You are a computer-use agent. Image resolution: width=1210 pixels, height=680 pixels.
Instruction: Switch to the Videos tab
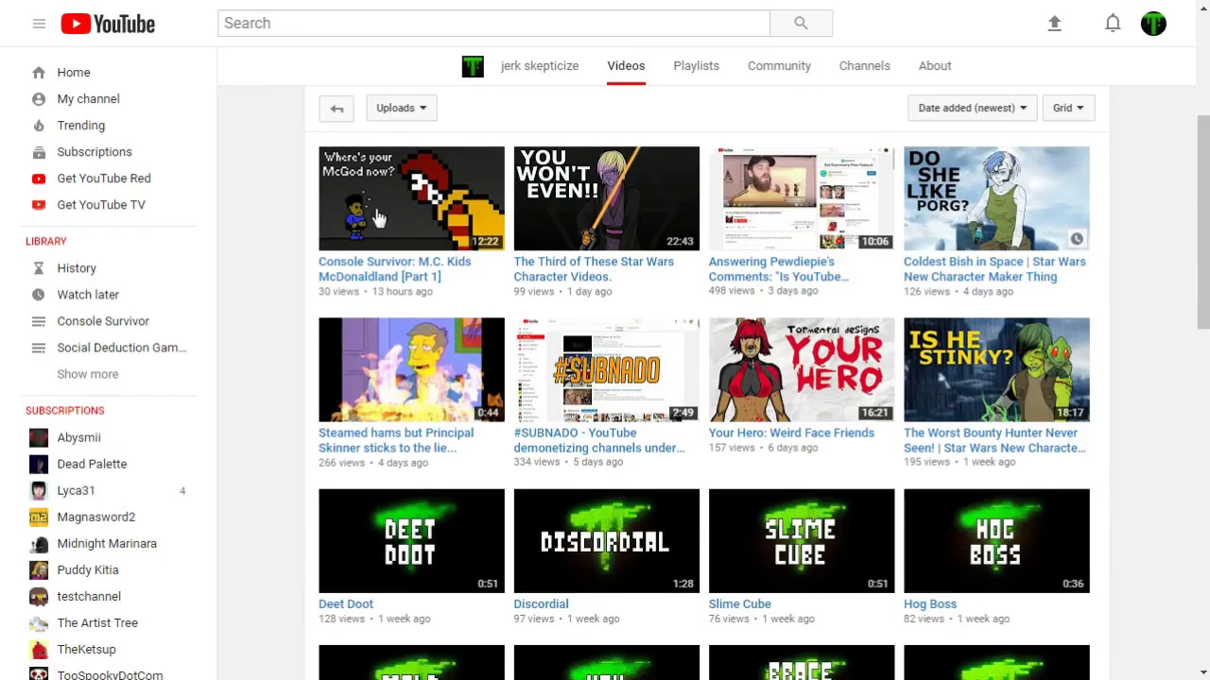(x=626, y=66)
